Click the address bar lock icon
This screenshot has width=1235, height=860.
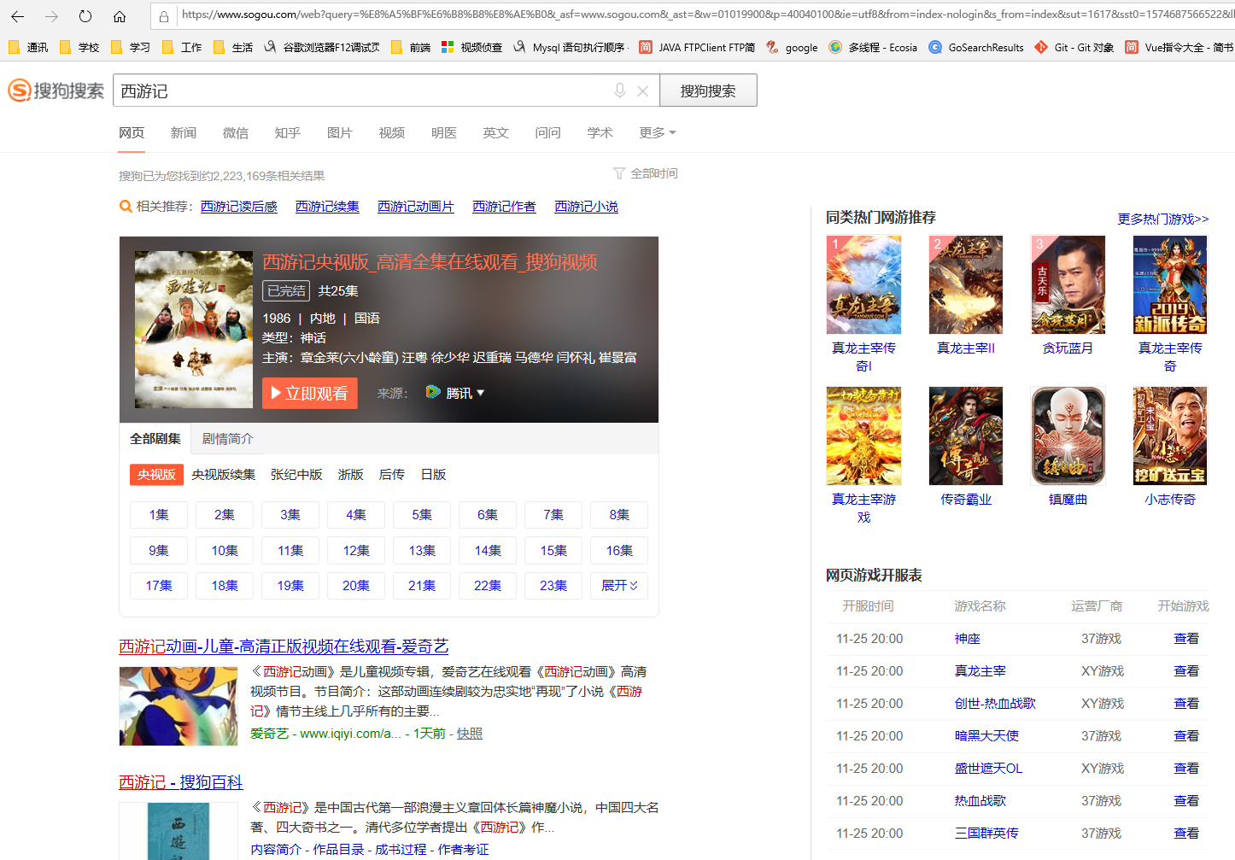(164, 15)
